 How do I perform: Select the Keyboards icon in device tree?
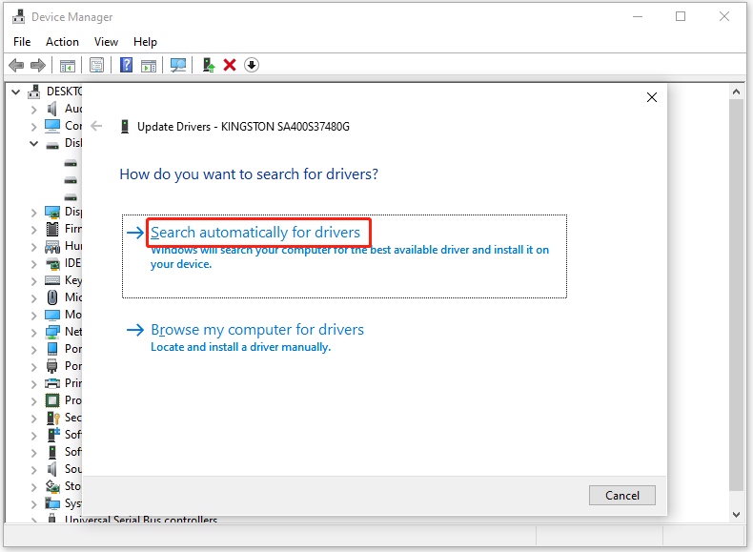click(x=51, y=280)
